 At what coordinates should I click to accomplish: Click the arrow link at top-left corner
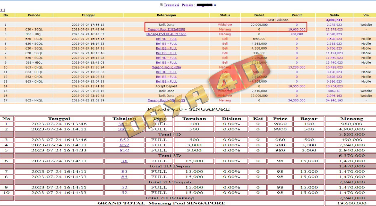coord(2,10)
